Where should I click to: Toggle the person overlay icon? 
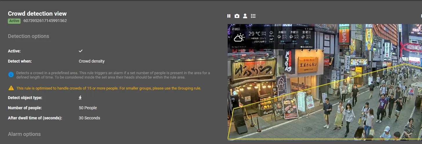coord(245,16)
